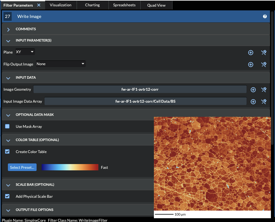Open help for the Write Image filter
The height and width of the screenshot is (222, 275).
265,16
